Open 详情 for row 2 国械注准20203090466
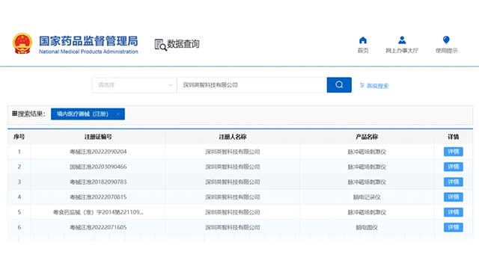This screenshot has width=479, height=269. pos(454,167)
